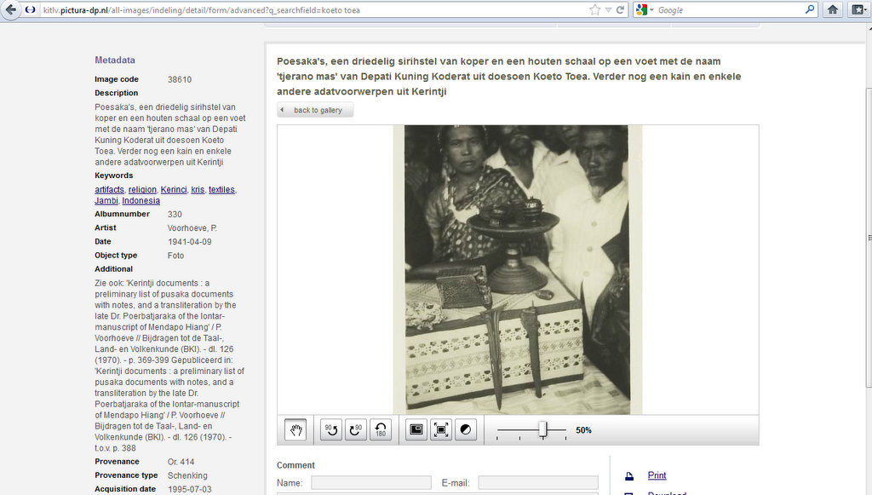Click the provenance value 'Or. 414'
Image resolution: width=872 pixels, height=495 pixels.
[181, 462]
